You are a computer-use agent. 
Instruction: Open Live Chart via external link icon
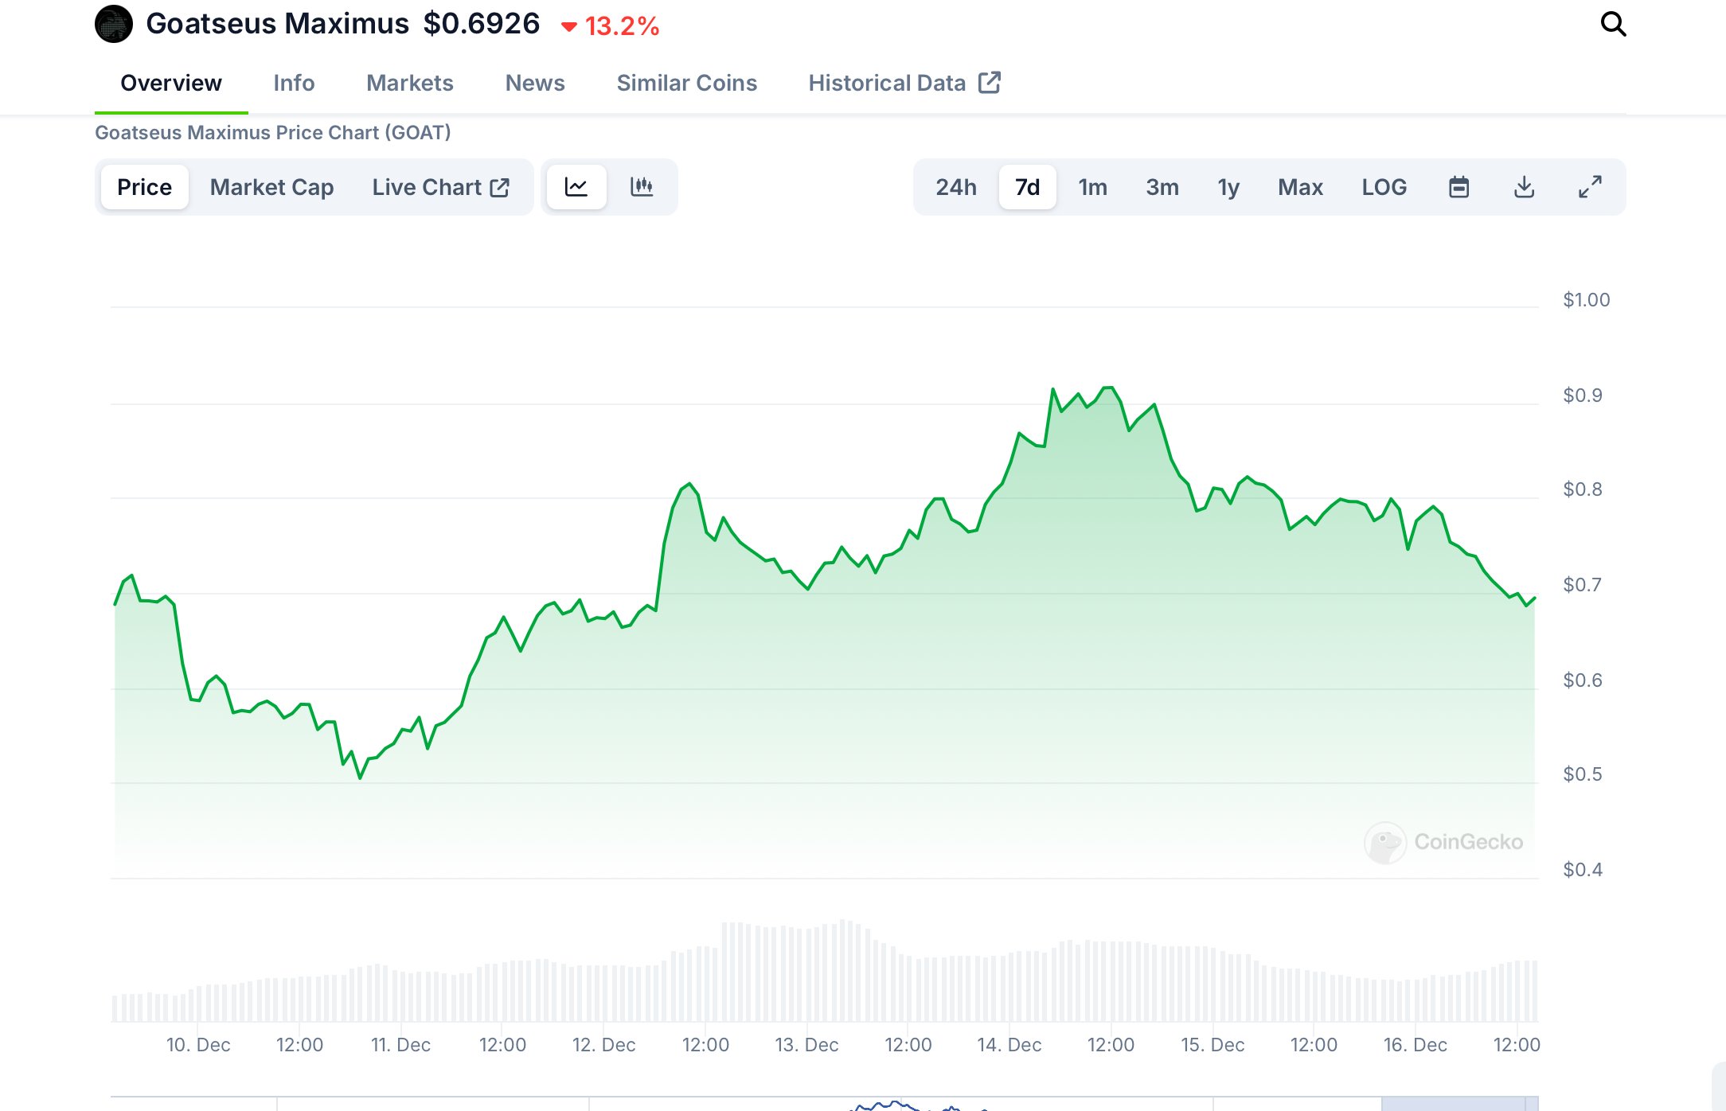pyautogui.click(x=500, y=186)
